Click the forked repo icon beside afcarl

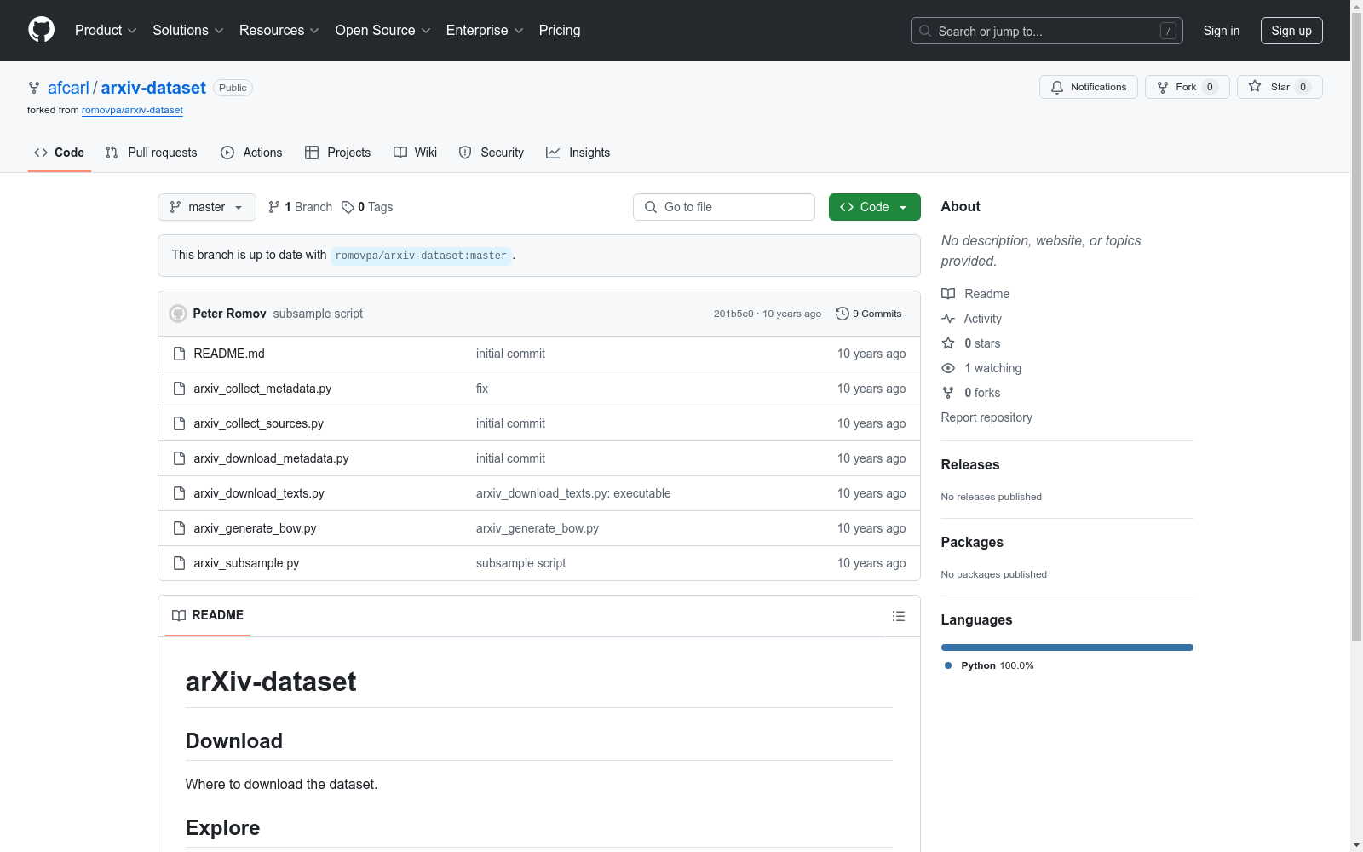pos(34,88)
